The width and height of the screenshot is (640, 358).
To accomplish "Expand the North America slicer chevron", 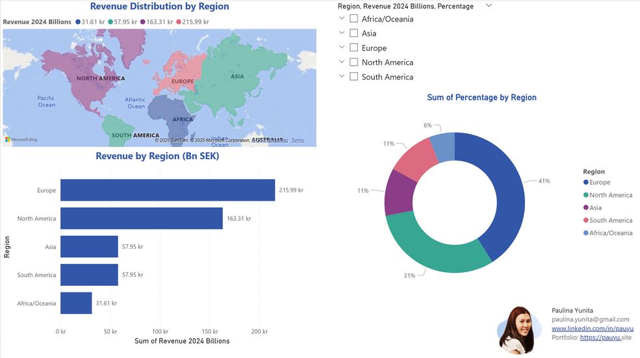I will (342, 62).
